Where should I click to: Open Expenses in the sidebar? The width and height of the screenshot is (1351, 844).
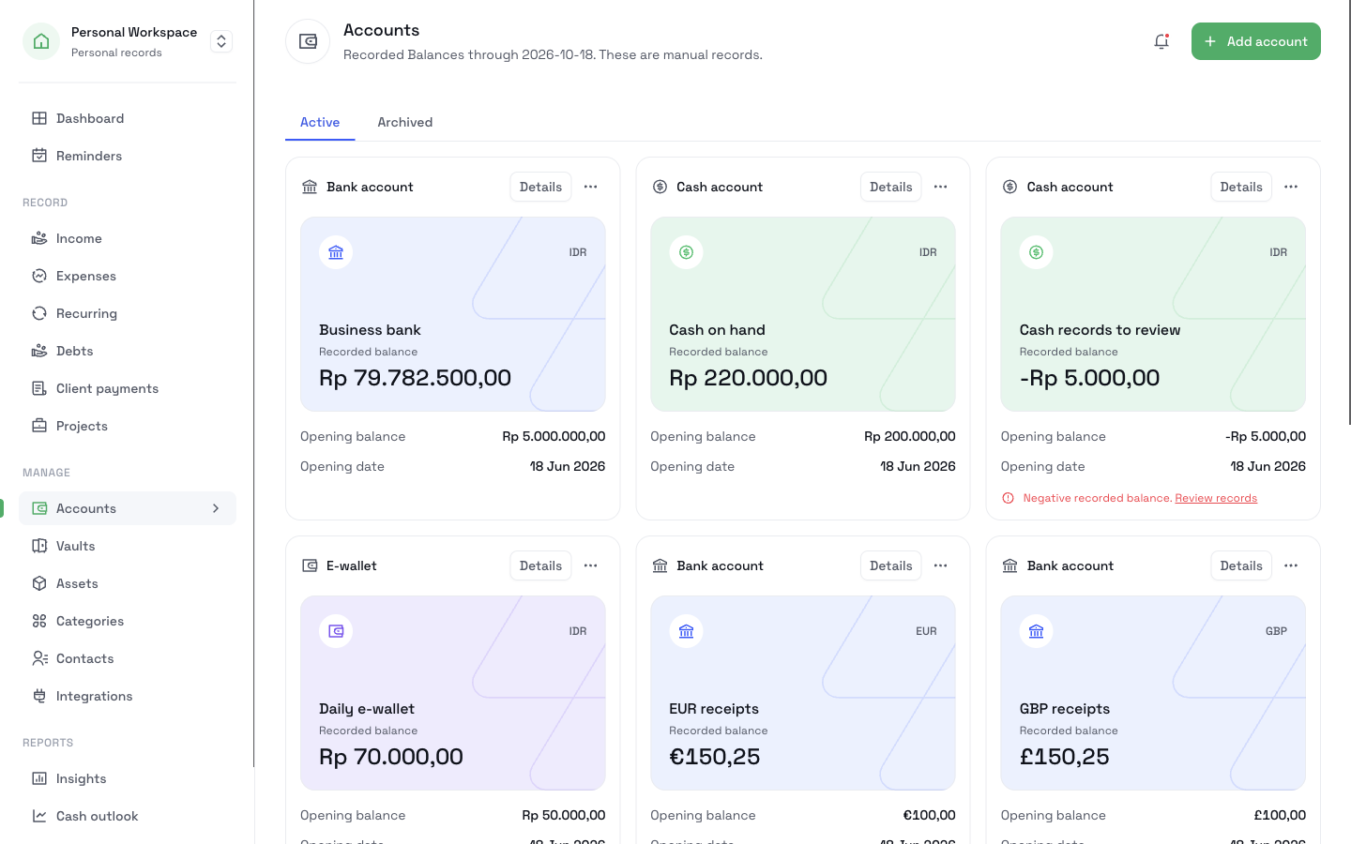point(128,276)
